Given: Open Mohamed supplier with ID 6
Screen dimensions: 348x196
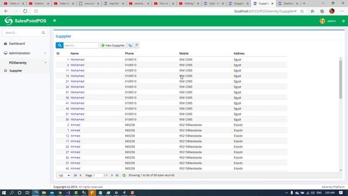Looking at the screenshot, I should click(77, 65).
